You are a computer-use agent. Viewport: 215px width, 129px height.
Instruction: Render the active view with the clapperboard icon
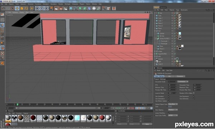(x=56, y=9)
